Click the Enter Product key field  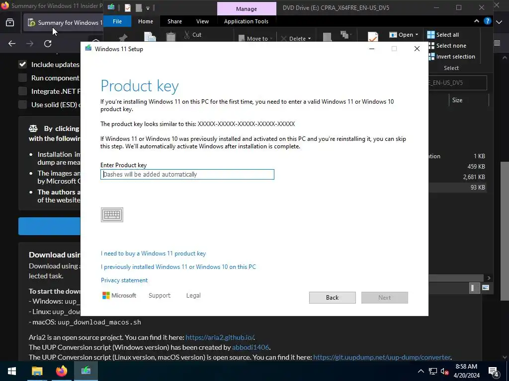pos(187,174)
